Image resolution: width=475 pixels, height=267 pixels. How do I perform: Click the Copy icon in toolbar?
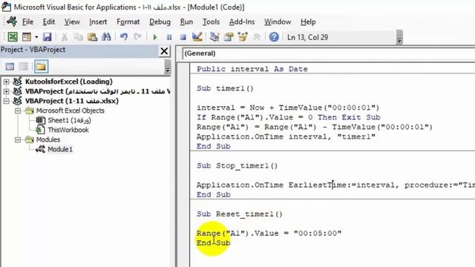tap(78, 37)
